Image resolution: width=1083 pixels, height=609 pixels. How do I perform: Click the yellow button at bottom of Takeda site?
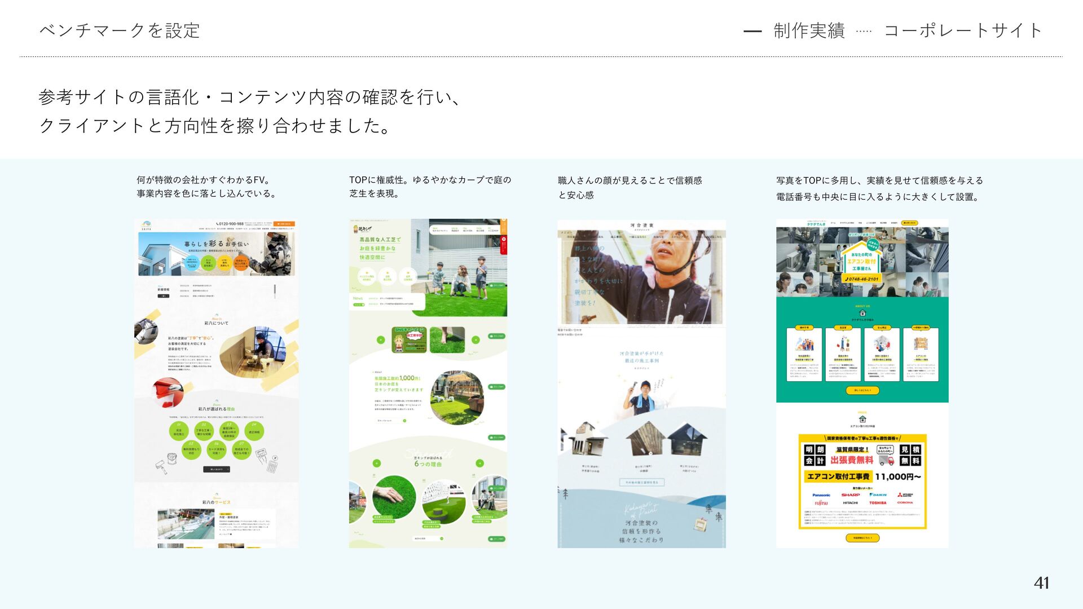tap(862, 538)
